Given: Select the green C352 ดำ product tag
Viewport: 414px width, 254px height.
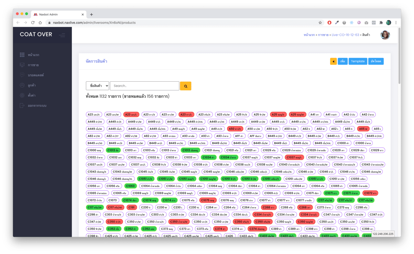Looking at the screenshot, I should [131, 229].
